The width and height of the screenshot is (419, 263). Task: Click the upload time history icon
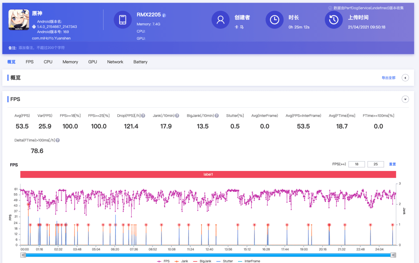pos(334,20)
